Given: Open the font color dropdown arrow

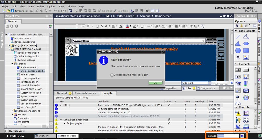Looking at the screenshot, I should 124,26.
